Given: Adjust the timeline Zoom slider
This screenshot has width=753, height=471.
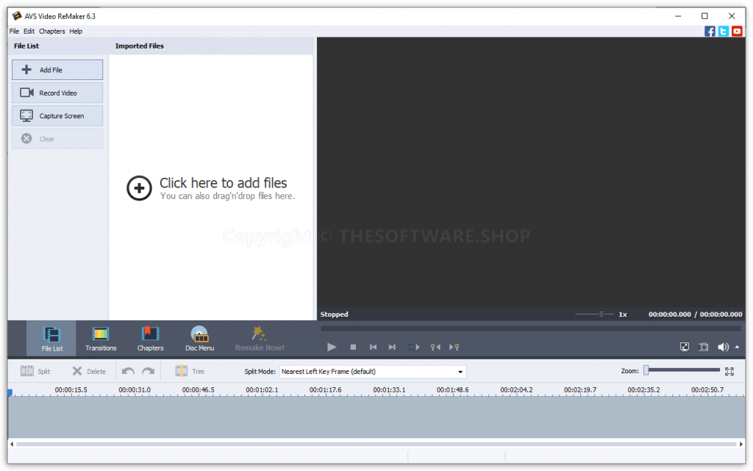Looking at the screenshot, I should tap(682, 370).
